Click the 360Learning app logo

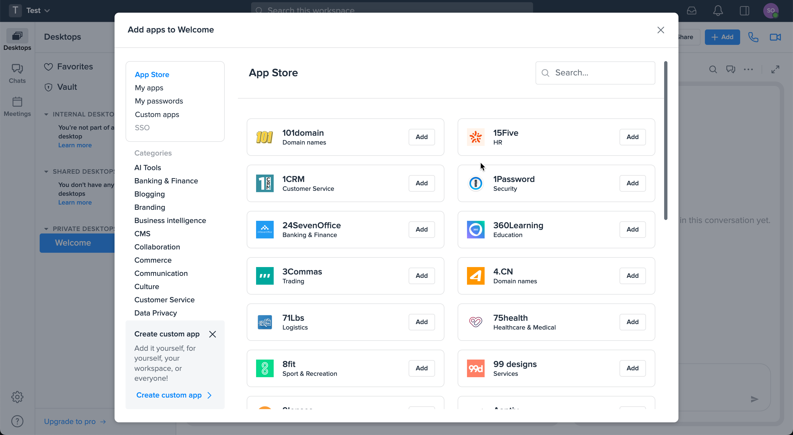tap(476, 229)
